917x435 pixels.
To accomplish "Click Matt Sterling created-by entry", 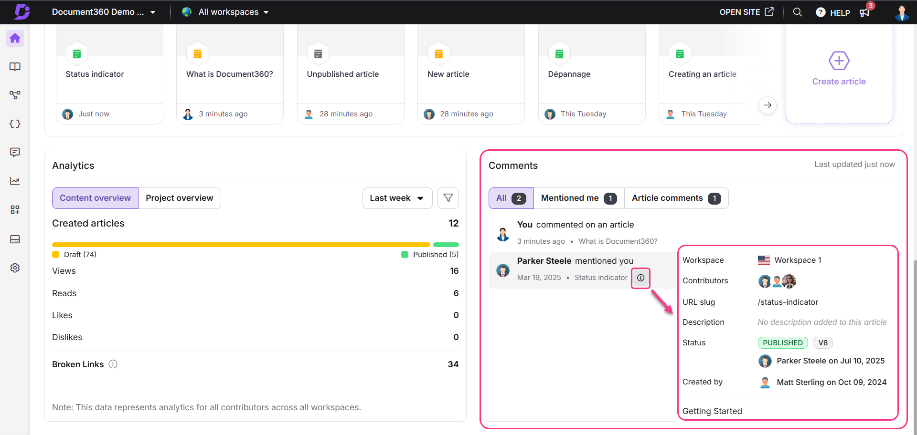I will [x=822, y=383].
